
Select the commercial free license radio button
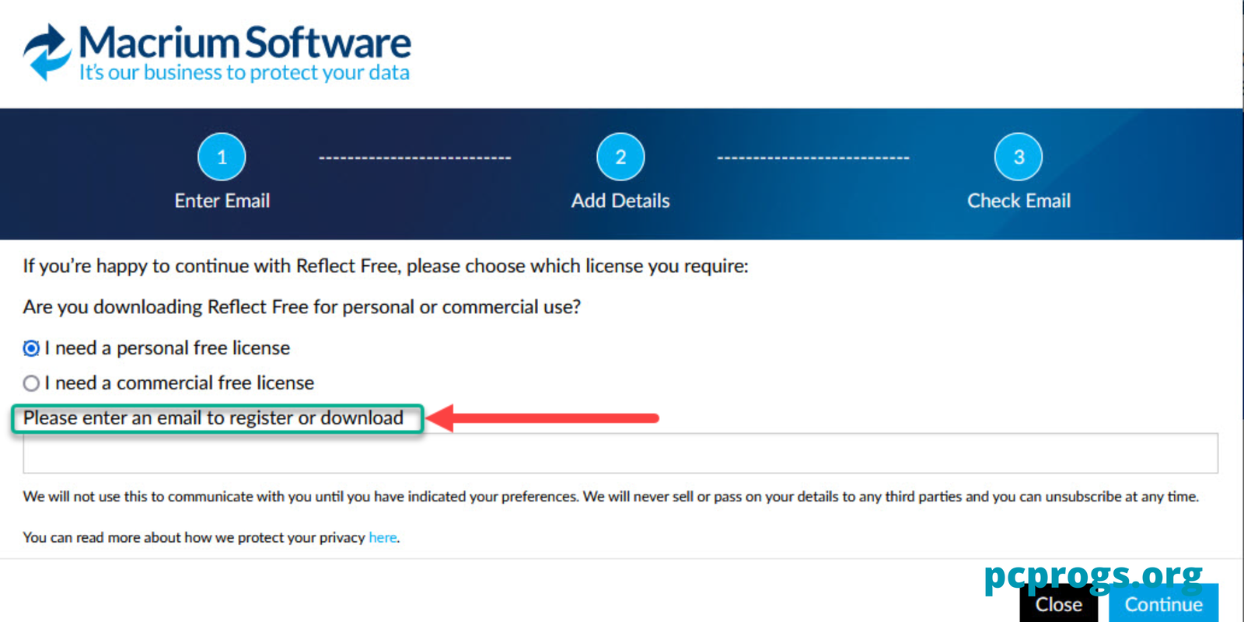(x=31, y=383)
